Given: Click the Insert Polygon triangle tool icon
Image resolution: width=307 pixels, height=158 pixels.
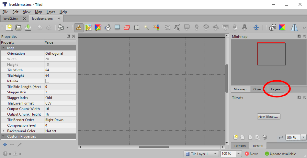Looking at the screenshot, I should [216, 28].
